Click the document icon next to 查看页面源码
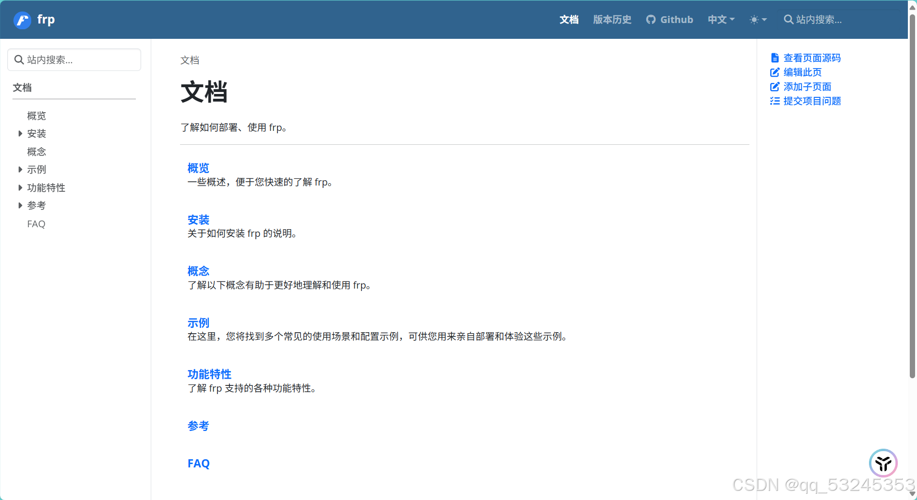This screenshot has height=500, width=917. coord(775,58)
